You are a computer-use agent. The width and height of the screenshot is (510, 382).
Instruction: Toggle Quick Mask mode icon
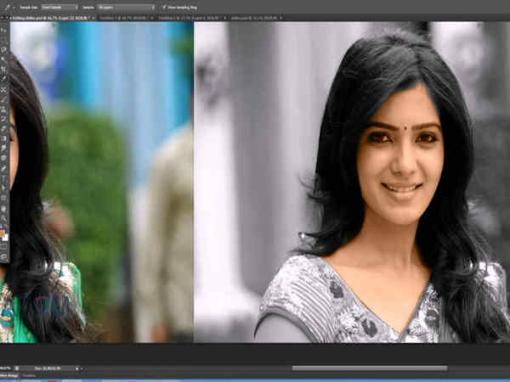(4, 246)
